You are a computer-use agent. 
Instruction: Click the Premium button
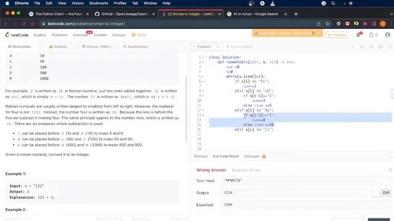coord(337,35)
